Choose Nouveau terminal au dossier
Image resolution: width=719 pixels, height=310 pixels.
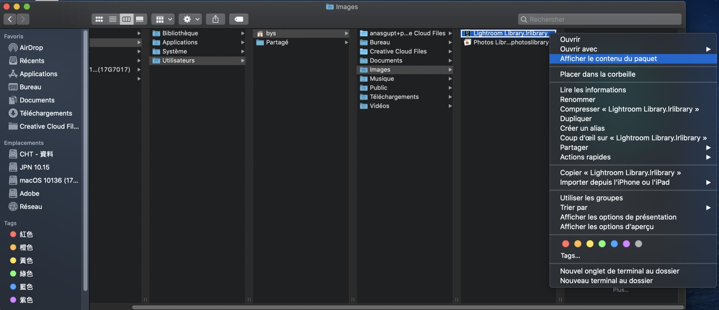(x=633, y=280)
